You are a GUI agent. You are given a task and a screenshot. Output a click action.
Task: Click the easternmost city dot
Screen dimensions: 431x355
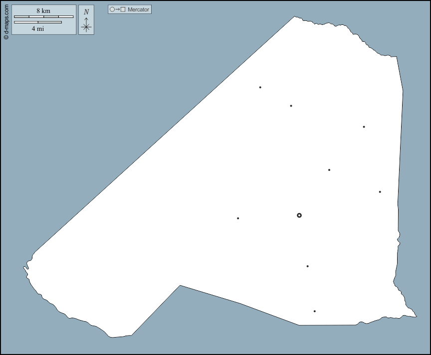(380, 192)
